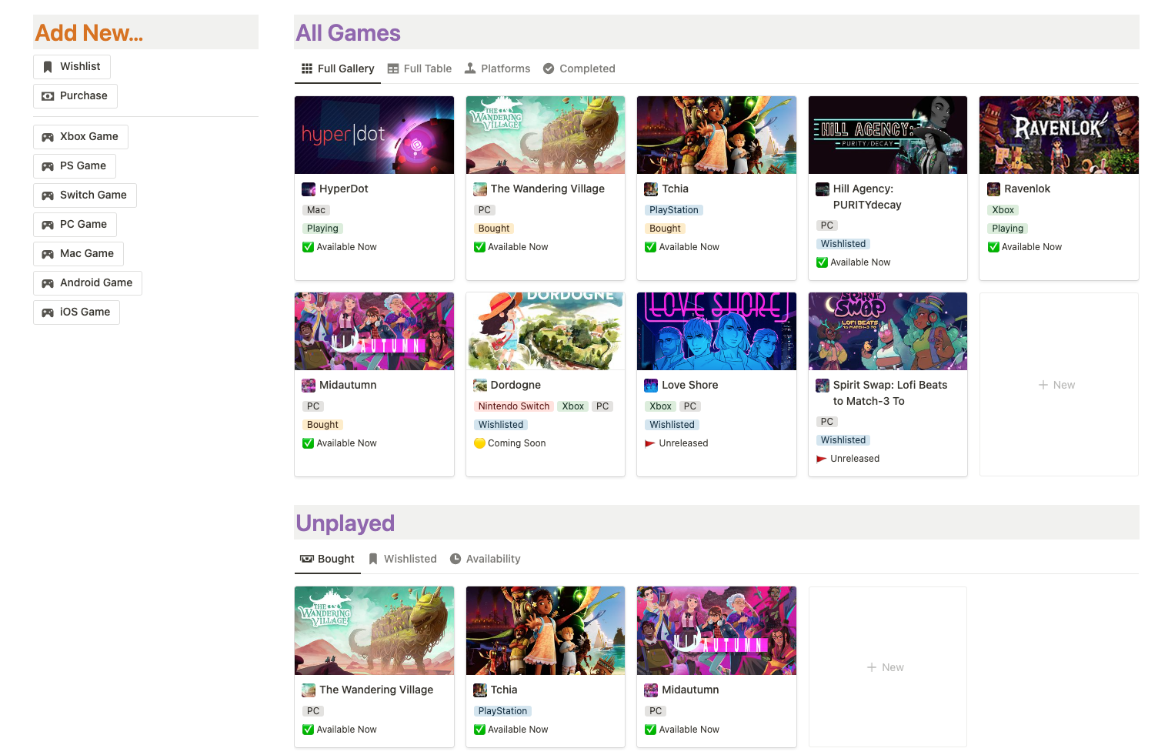Click the controller icon on Android Game
This screenshot has height=755, width=1168.
[x=48, y=282]
